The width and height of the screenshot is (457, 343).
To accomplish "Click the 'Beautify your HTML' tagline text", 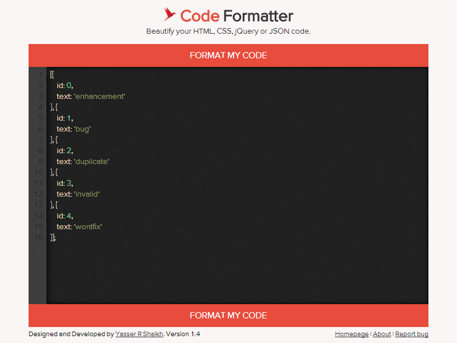I will coord(228,31).
